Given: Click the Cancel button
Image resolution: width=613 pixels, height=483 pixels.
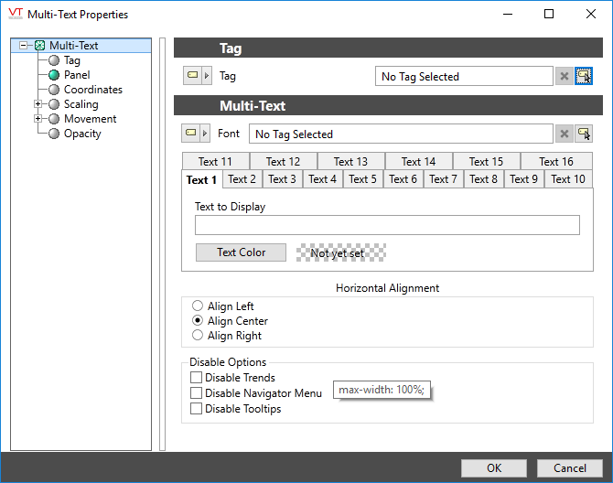Looking at the screenshot, I should (x=570, y=468).
